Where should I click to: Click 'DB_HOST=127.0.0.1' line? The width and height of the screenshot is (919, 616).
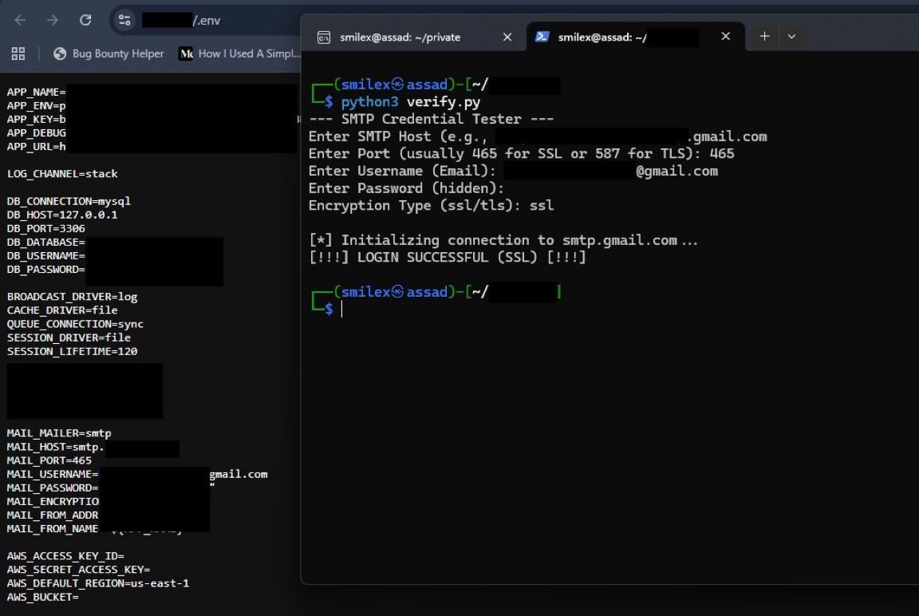(x=62, y=215)
